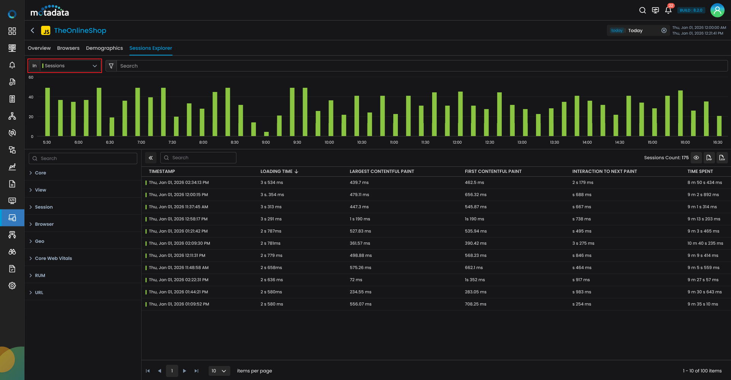Expand the Browser filter group
731x380 pixels.
[44, 224]
